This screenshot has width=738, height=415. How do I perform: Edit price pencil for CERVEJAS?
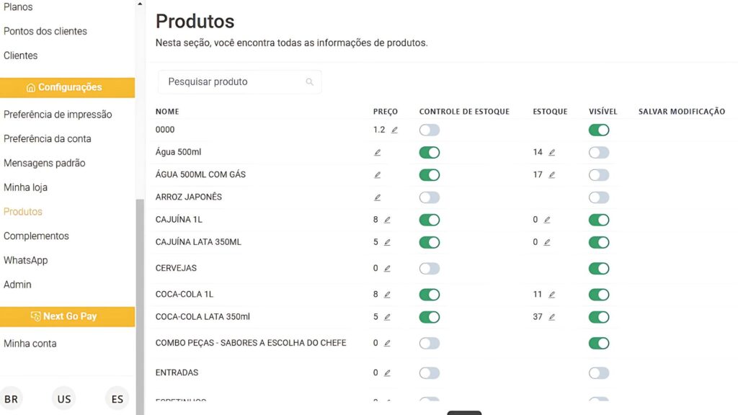387,269
